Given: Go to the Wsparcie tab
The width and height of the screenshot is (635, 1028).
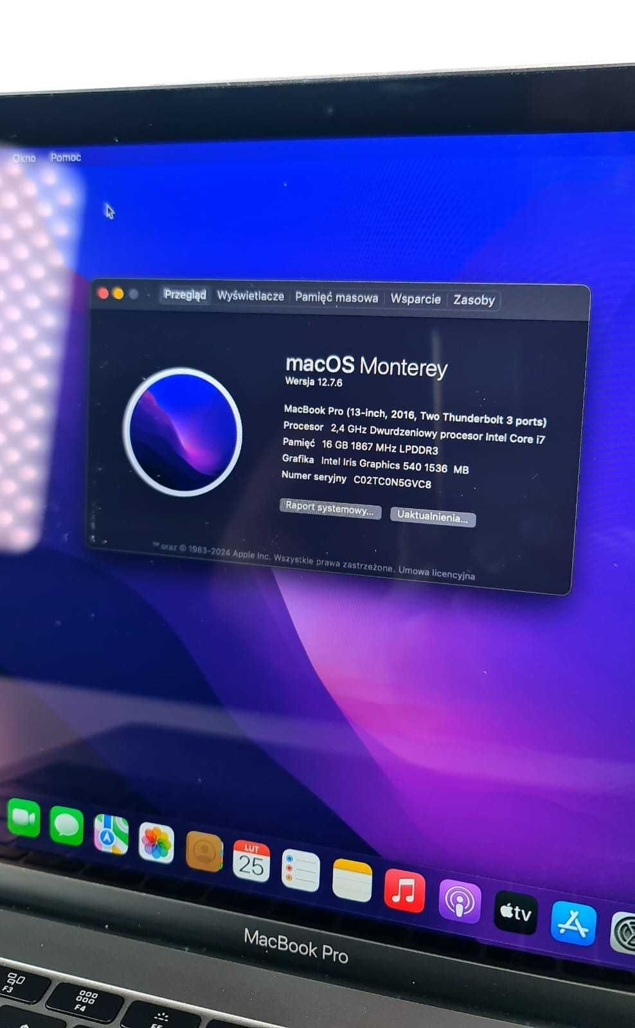Looking at the screenshot, I should (x=416, y=299).
